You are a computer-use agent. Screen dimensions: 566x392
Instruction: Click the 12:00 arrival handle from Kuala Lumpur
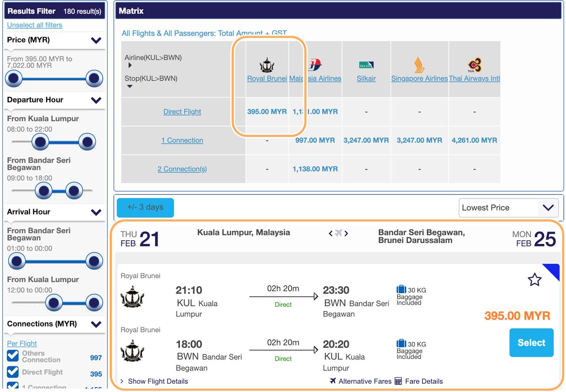tap(54, 303)
